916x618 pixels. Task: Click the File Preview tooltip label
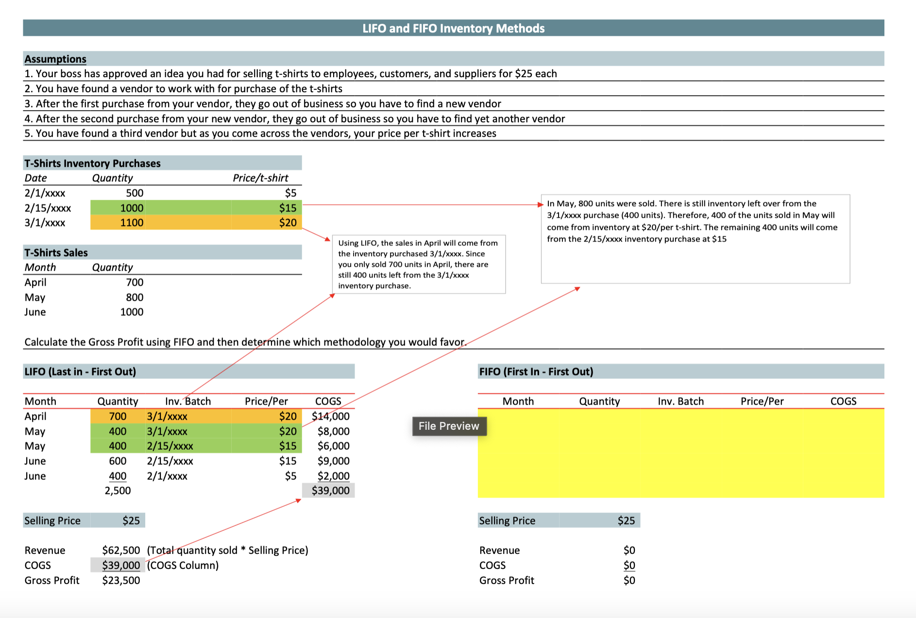449,426
